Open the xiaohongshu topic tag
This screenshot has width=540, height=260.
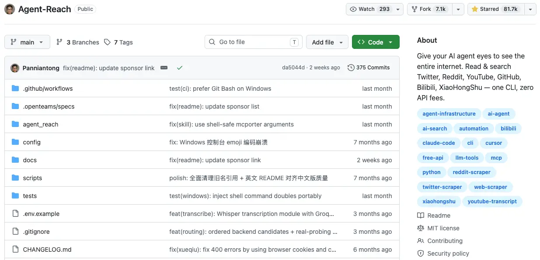click(439, 202)
